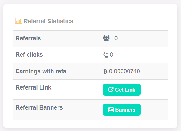Select the Referral Statistics heading
The height and width of the screenshot is (131, 181).
pos(48,21)
